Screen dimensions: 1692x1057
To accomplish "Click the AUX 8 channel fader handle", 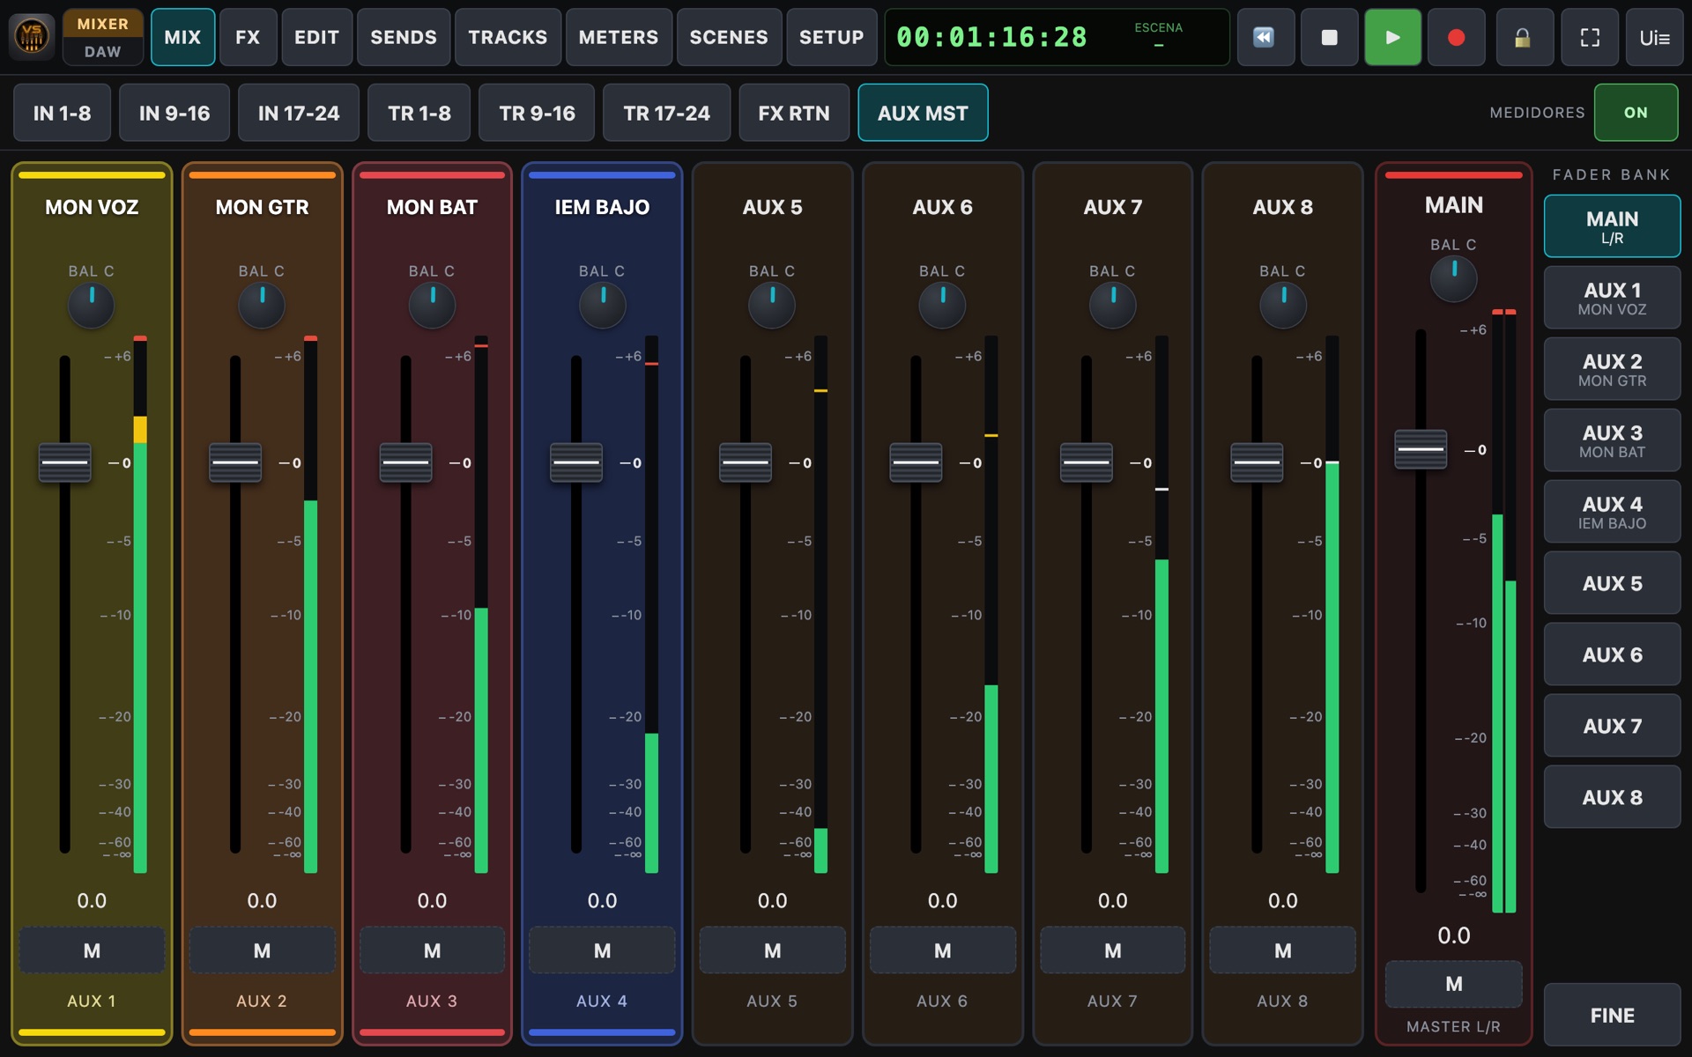I will 1257,462.
